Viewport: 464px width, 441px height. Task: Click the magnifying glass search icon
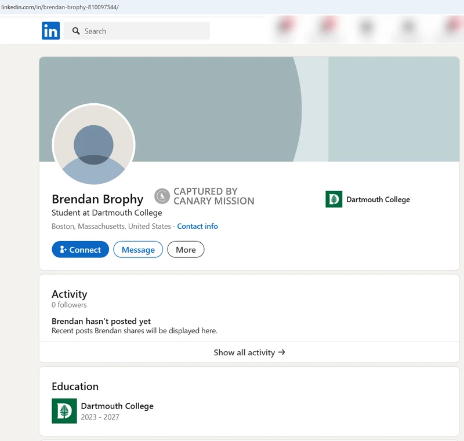click(x=75, y=31)
